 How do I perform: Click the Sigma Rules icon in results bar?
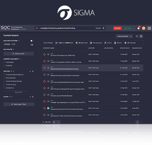pos(77,43)
